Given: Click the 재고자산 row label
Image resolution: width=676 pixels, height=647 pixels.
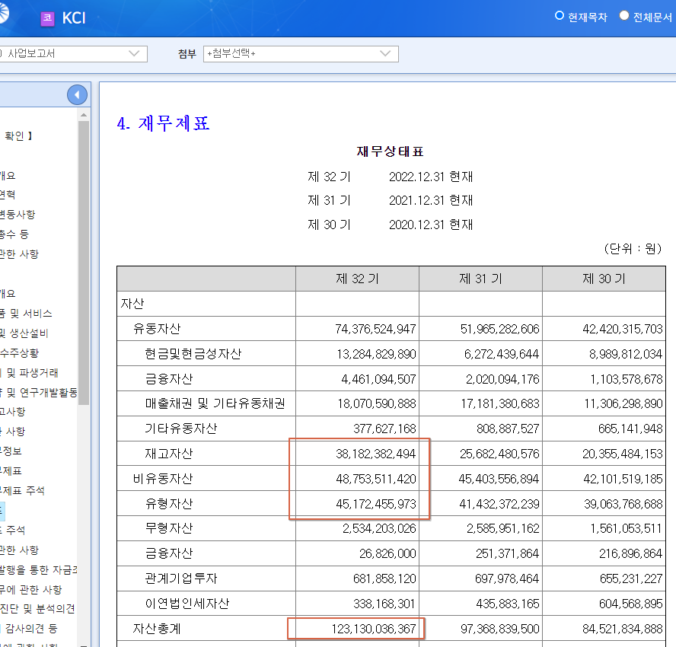Looking at the screenshot, I should [169, 454].
